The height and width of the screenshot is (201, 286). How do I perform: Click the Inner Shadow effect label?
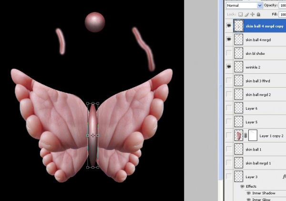pos(264,193)
